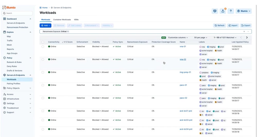Tick the checkbox for vna-01 row

pos(43,47)
